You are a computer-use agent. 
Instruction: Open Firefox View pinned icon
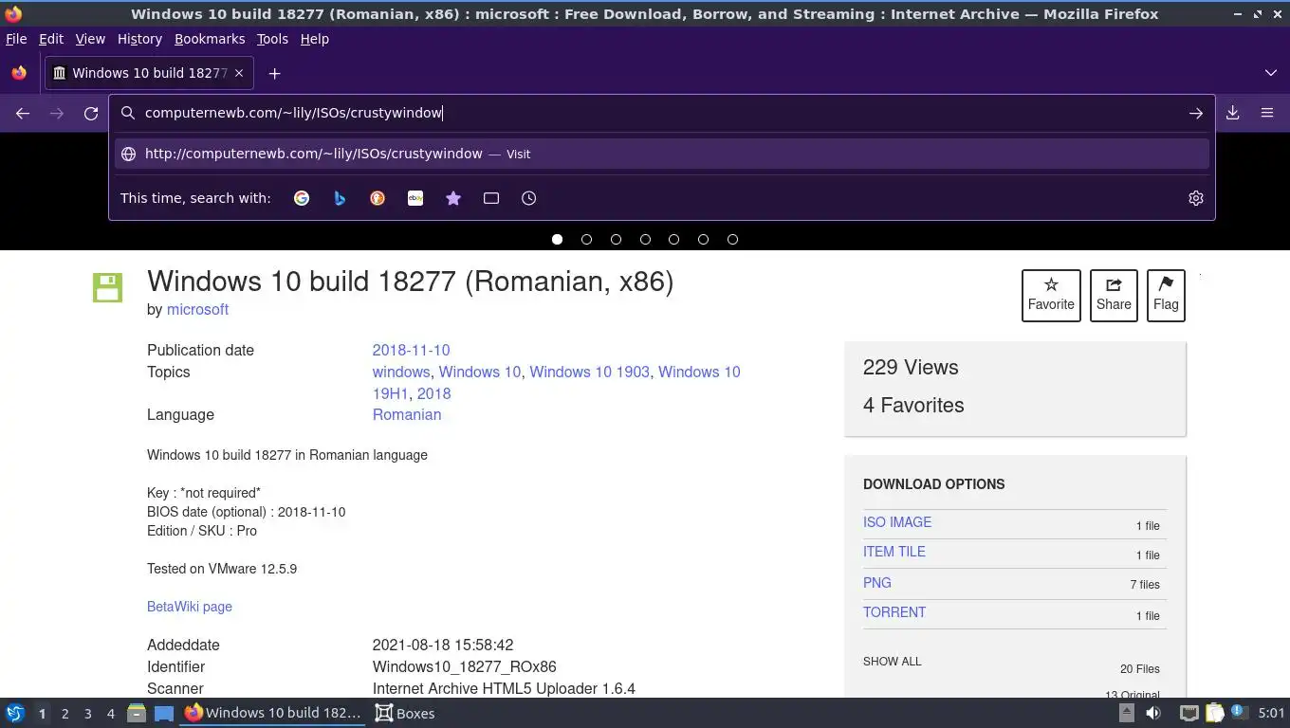tap(19, 73)
